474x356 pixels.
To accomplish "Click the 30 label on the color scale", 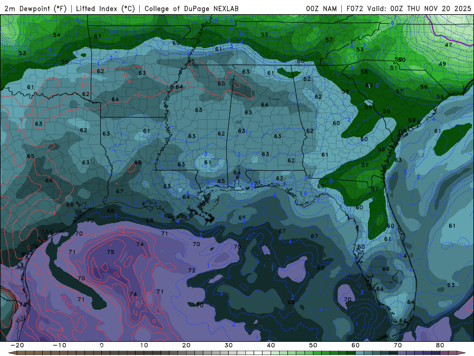I will 229,345.
